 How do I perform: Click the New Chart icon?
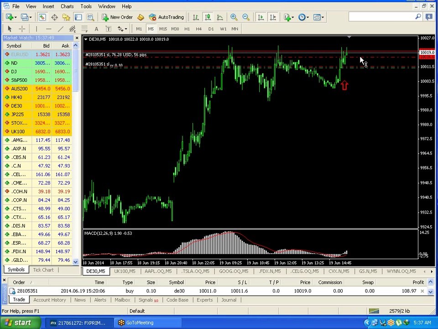[11, 17]
